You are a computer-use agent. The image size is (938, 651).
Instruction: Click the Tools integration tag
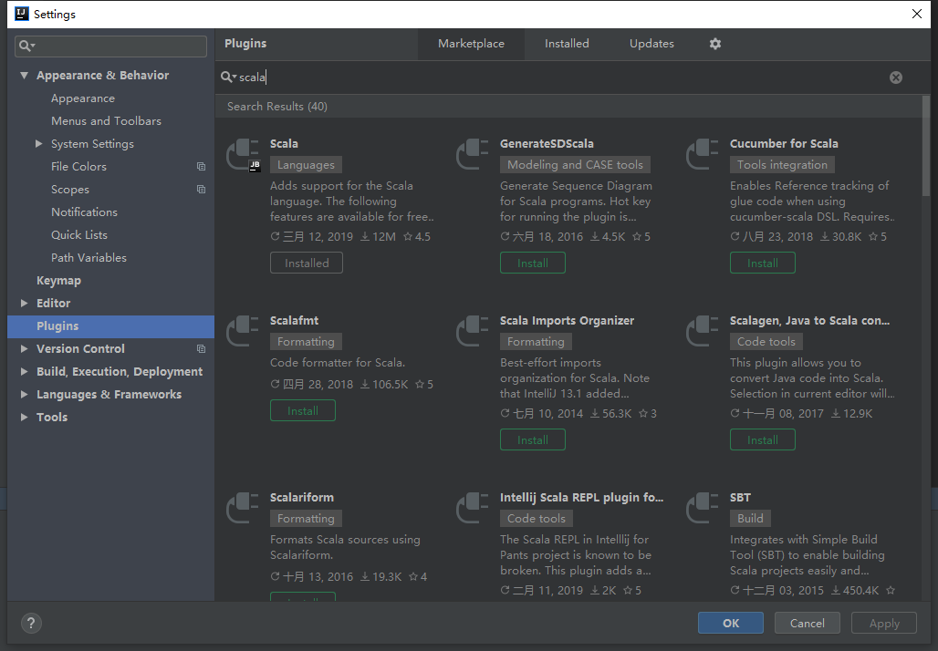click(782, 165)
